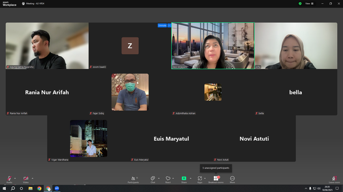Open Breakout rooms
The height and width of the screenshot is (192, 343).
(x=216, y=180)
